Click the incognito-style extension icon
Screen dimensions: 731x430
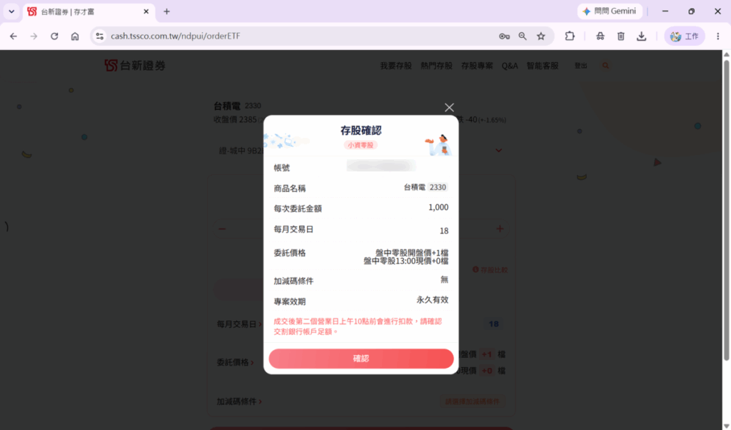(x=600, y=36)
